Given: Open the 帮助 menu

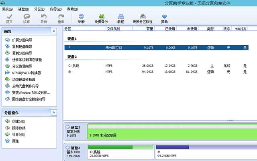Looking at the screenshot, I should (73, 8).
